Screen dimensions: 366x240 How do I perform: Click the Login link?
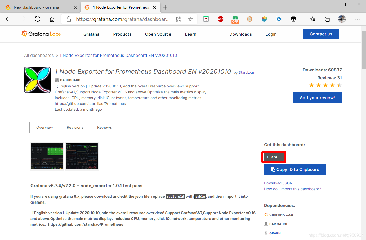point(271,34)
